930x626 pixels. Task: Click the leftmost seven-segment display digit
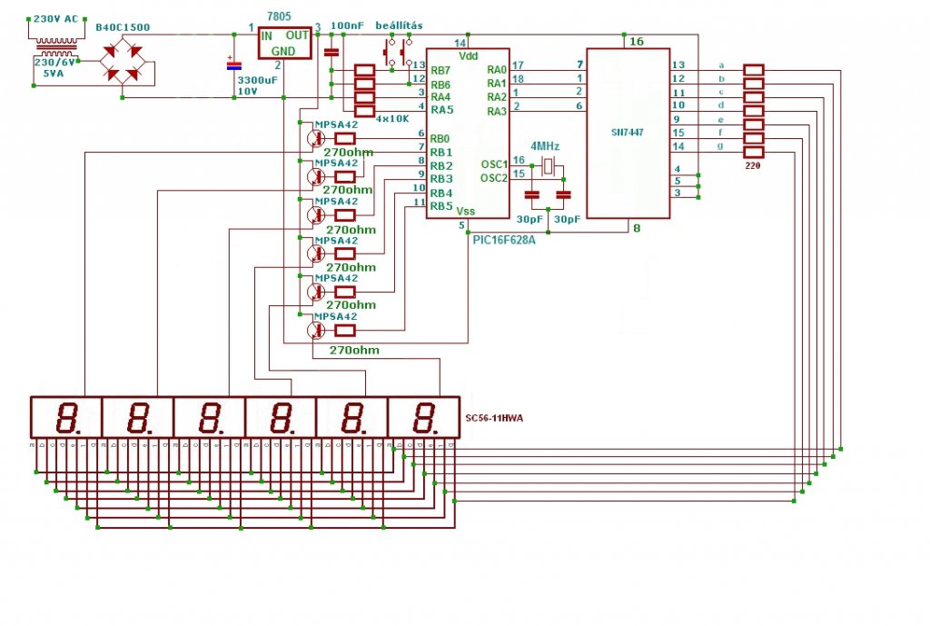coord(66,418)
